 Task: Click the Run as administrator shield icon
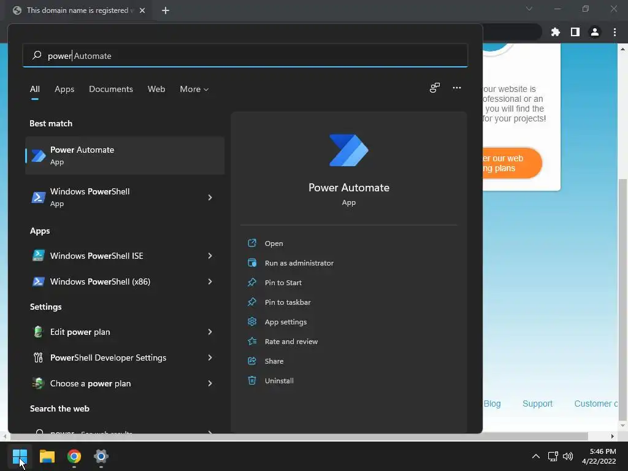(x=252, y=262)
